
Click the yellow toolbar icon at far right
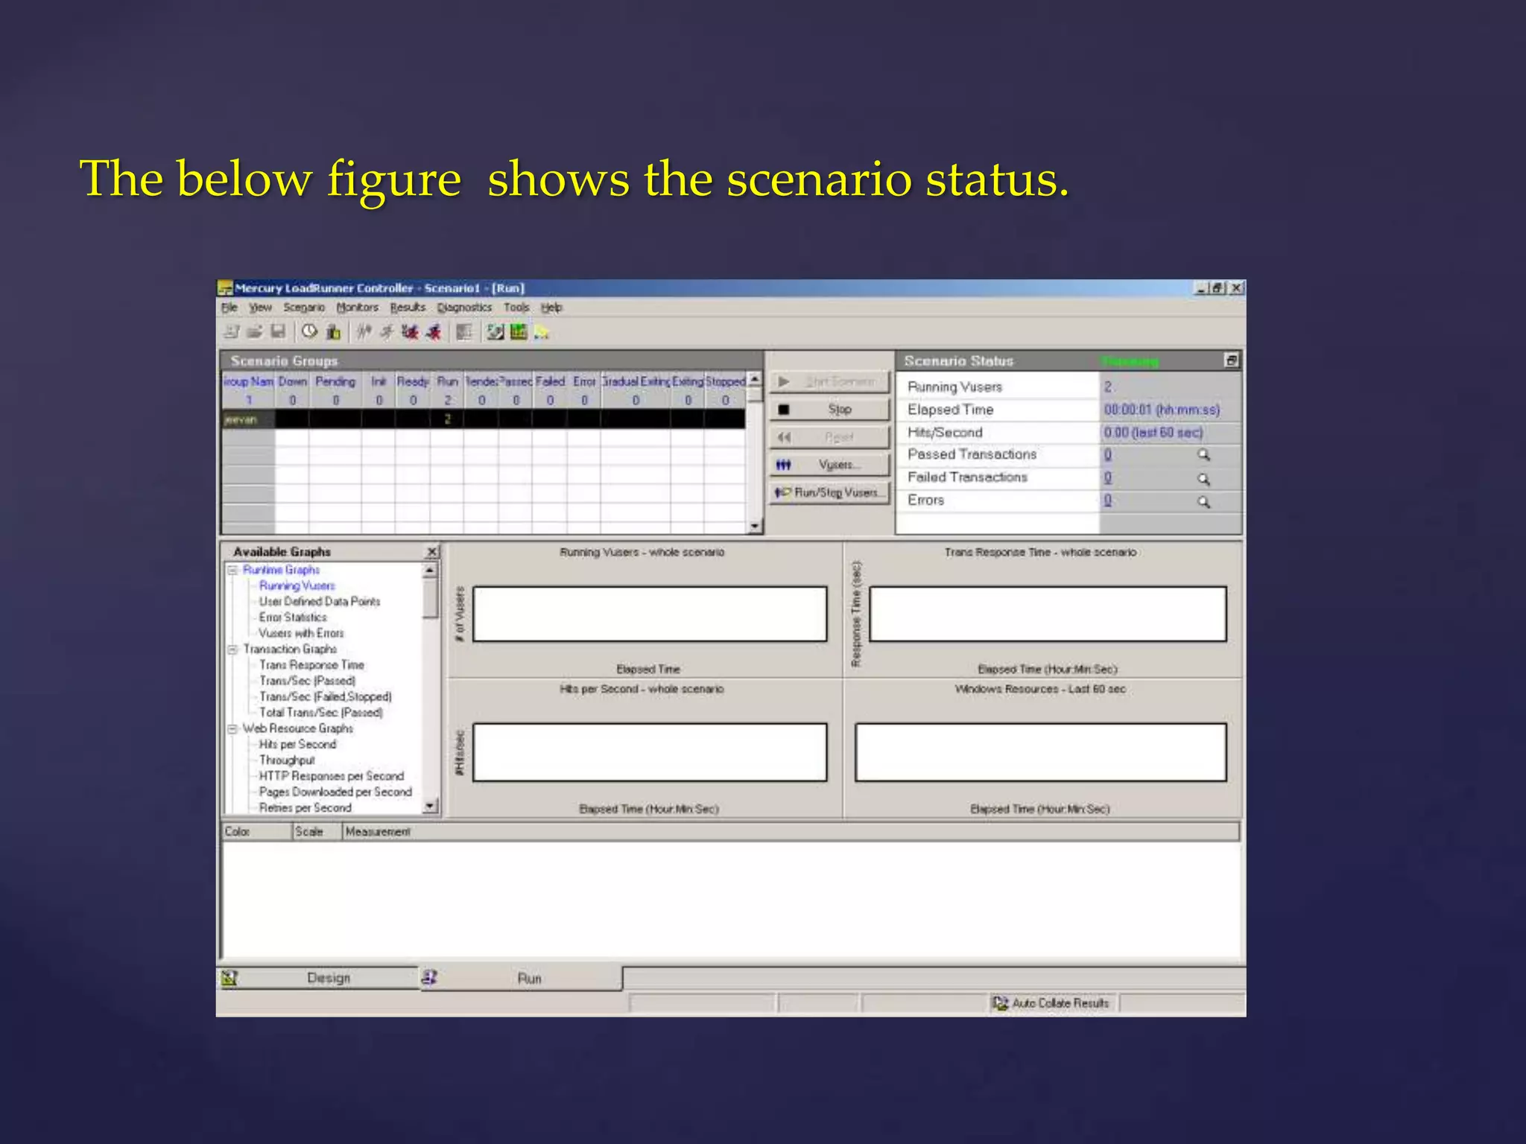pos(542,332)
